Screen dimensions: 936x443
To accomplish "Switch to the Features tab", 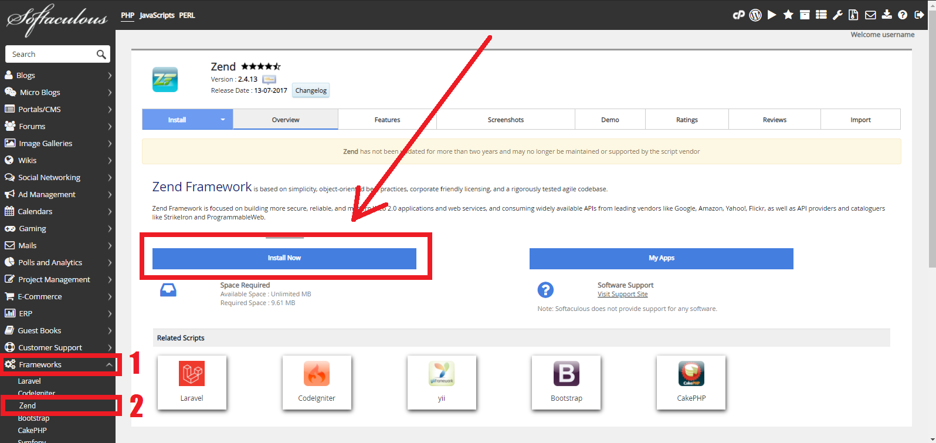I will point(387,120).
